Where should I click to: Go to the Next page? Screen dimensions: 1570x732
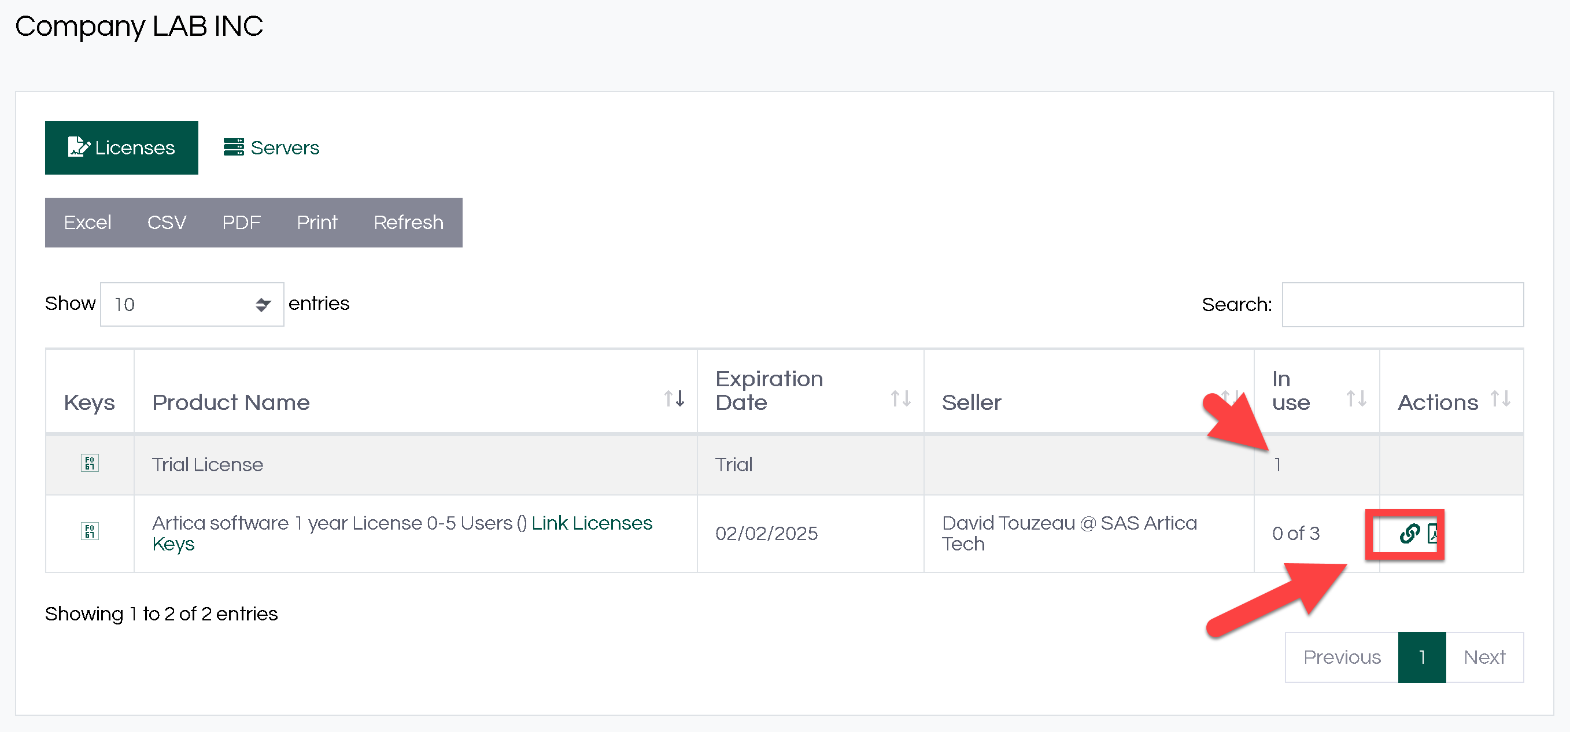(1484, 657)
